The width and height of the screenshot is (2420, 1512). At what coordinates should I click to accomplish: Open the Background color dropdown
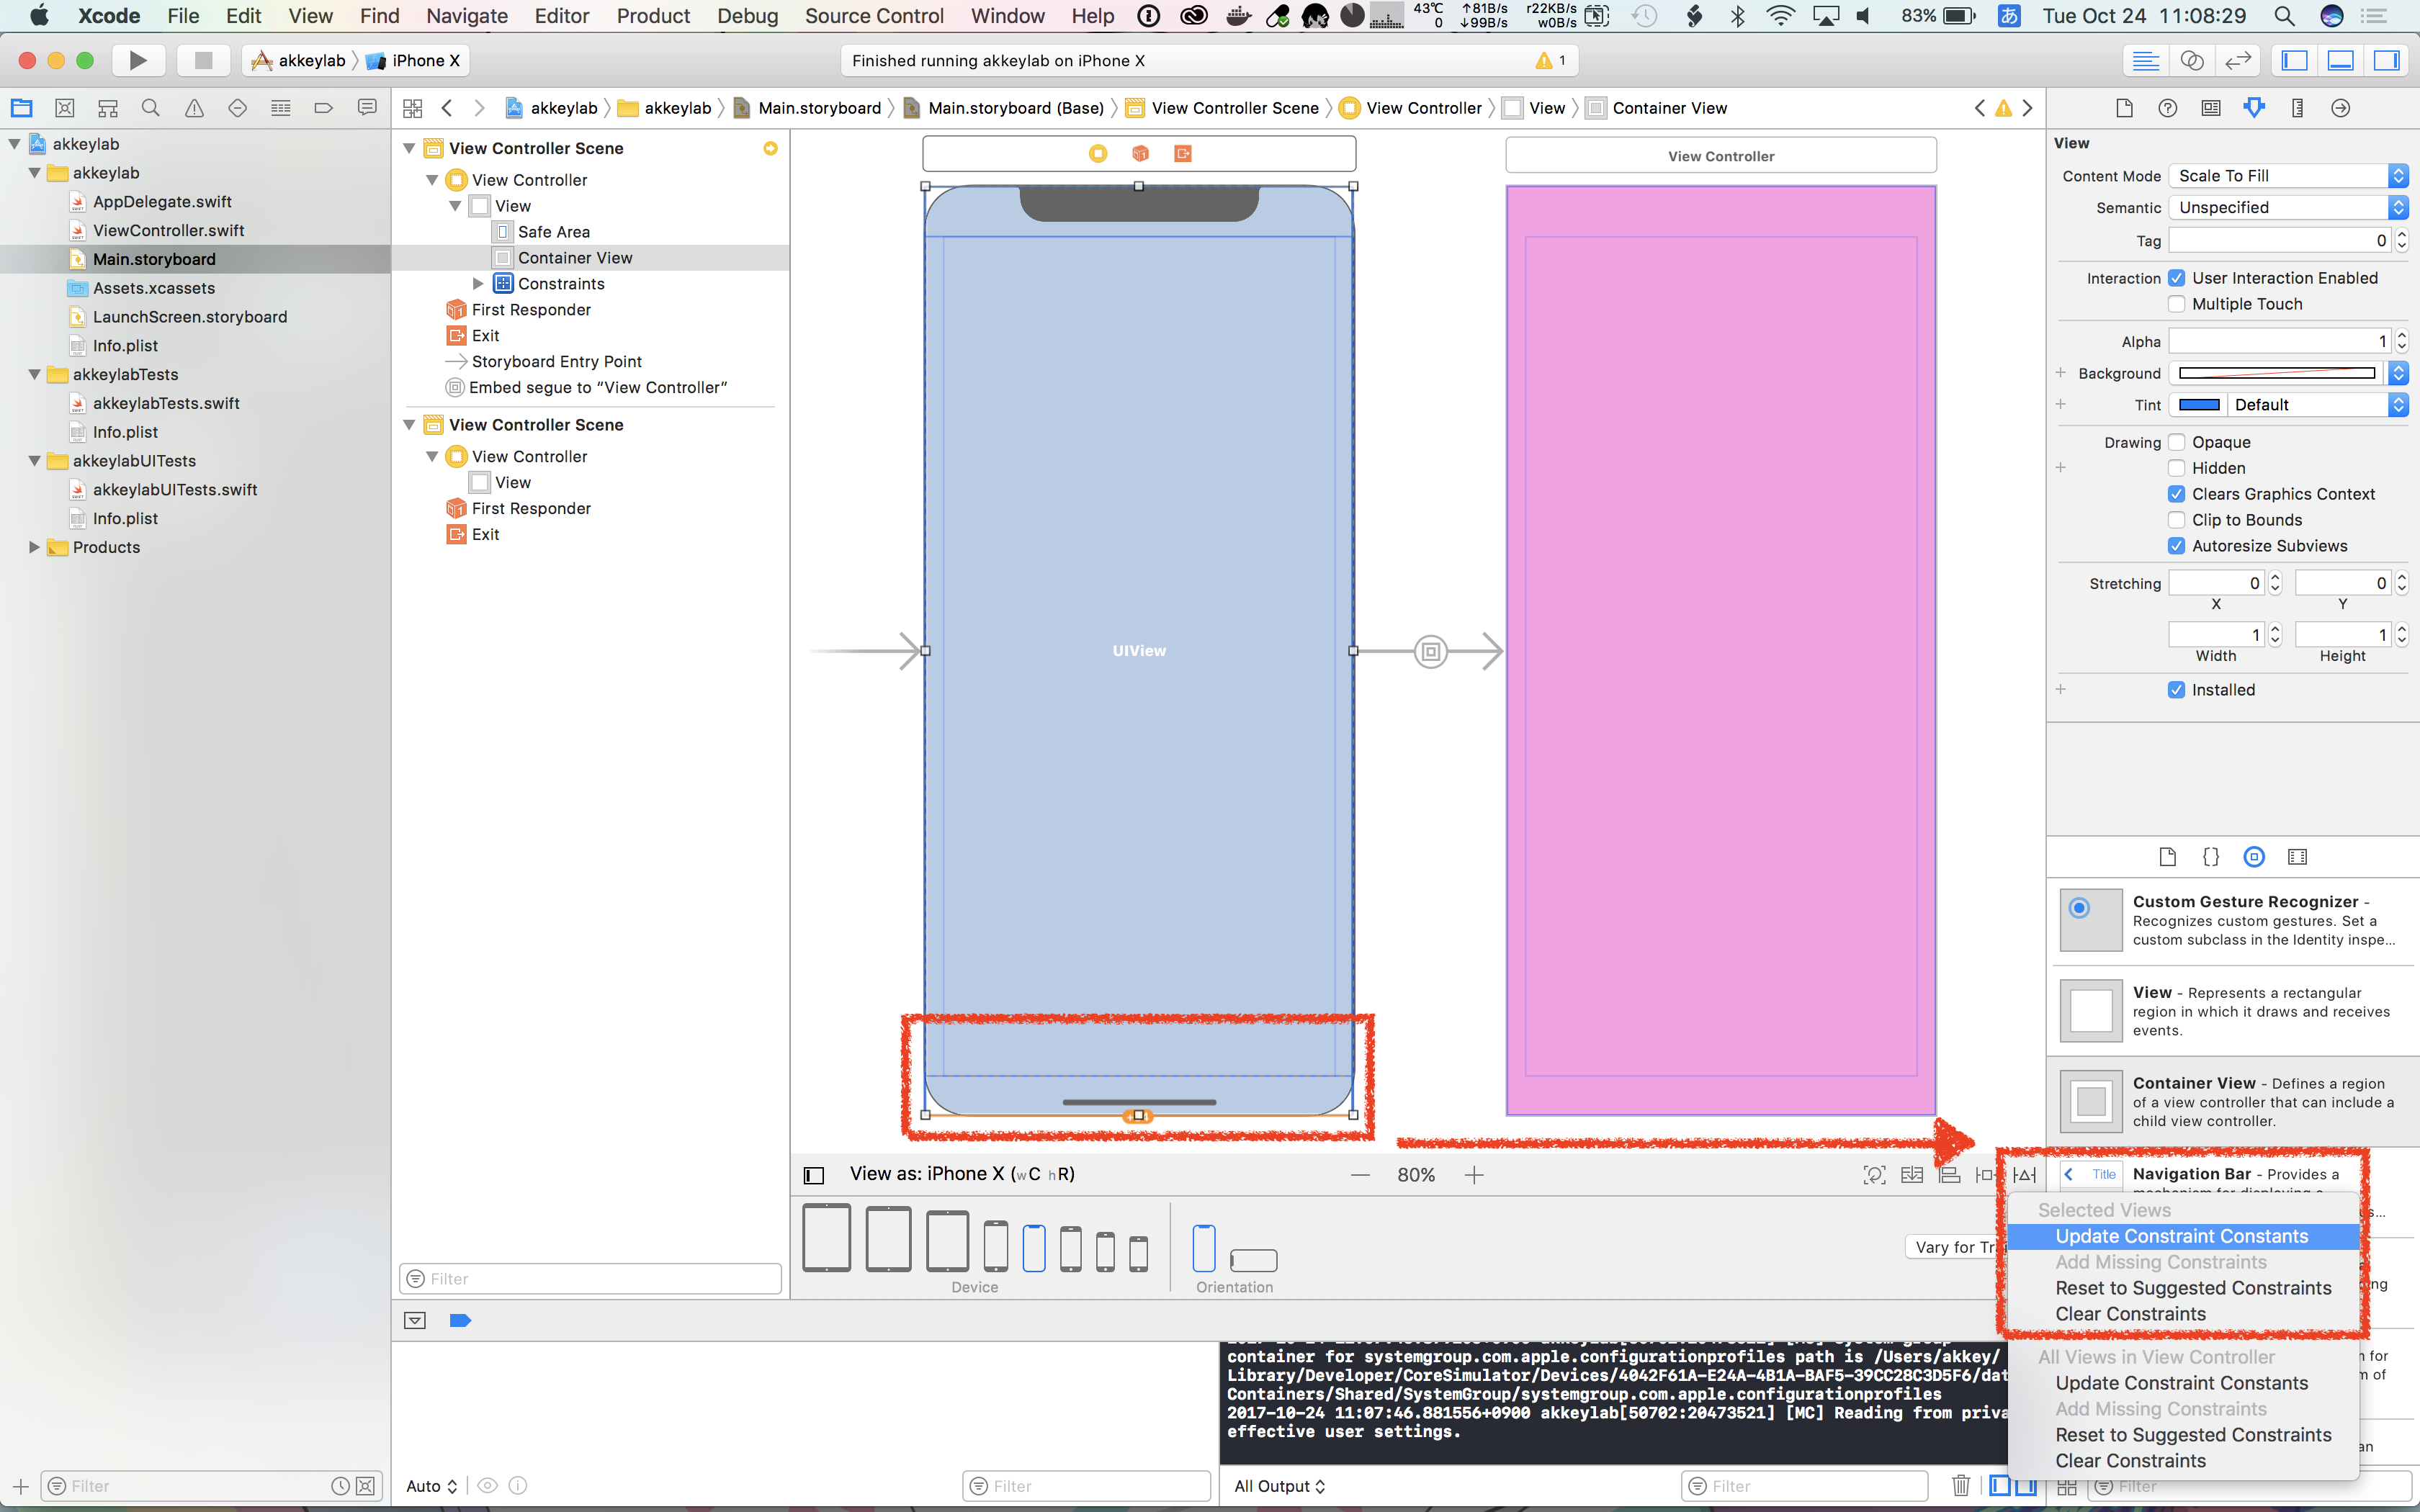(2398, 373)
